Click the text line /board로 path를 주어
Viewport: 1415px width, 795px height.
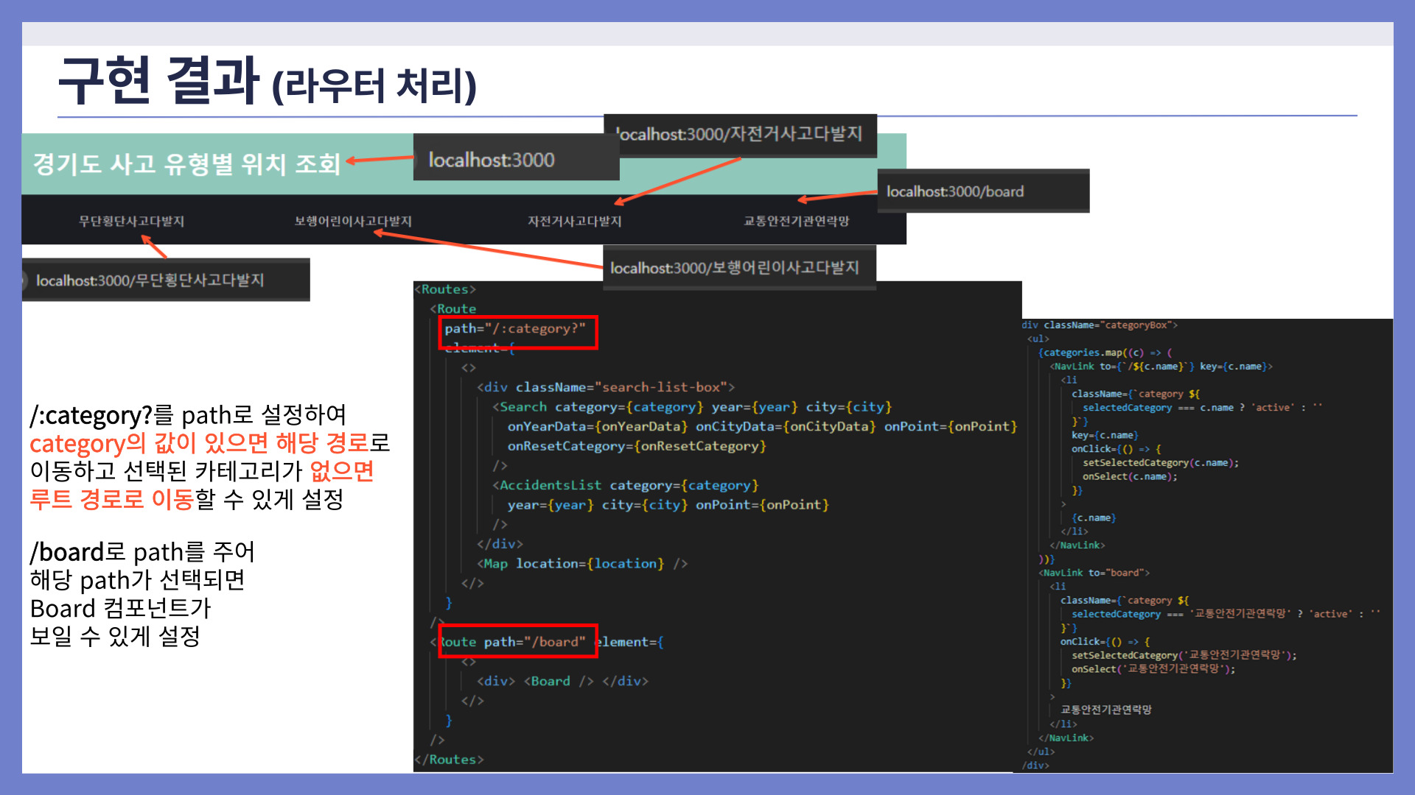tap(142, 552)
